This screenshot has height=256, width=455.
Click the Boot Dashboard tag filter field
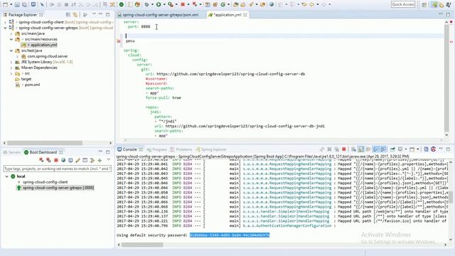pos(58,169)
